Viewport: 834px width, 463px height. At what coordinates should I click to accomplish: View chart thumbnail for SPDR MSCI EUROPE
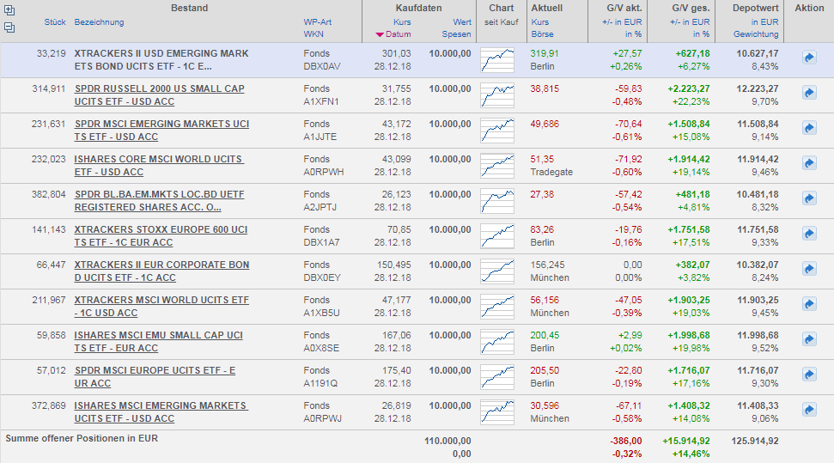pyautogui.click(x=497, y=376)
